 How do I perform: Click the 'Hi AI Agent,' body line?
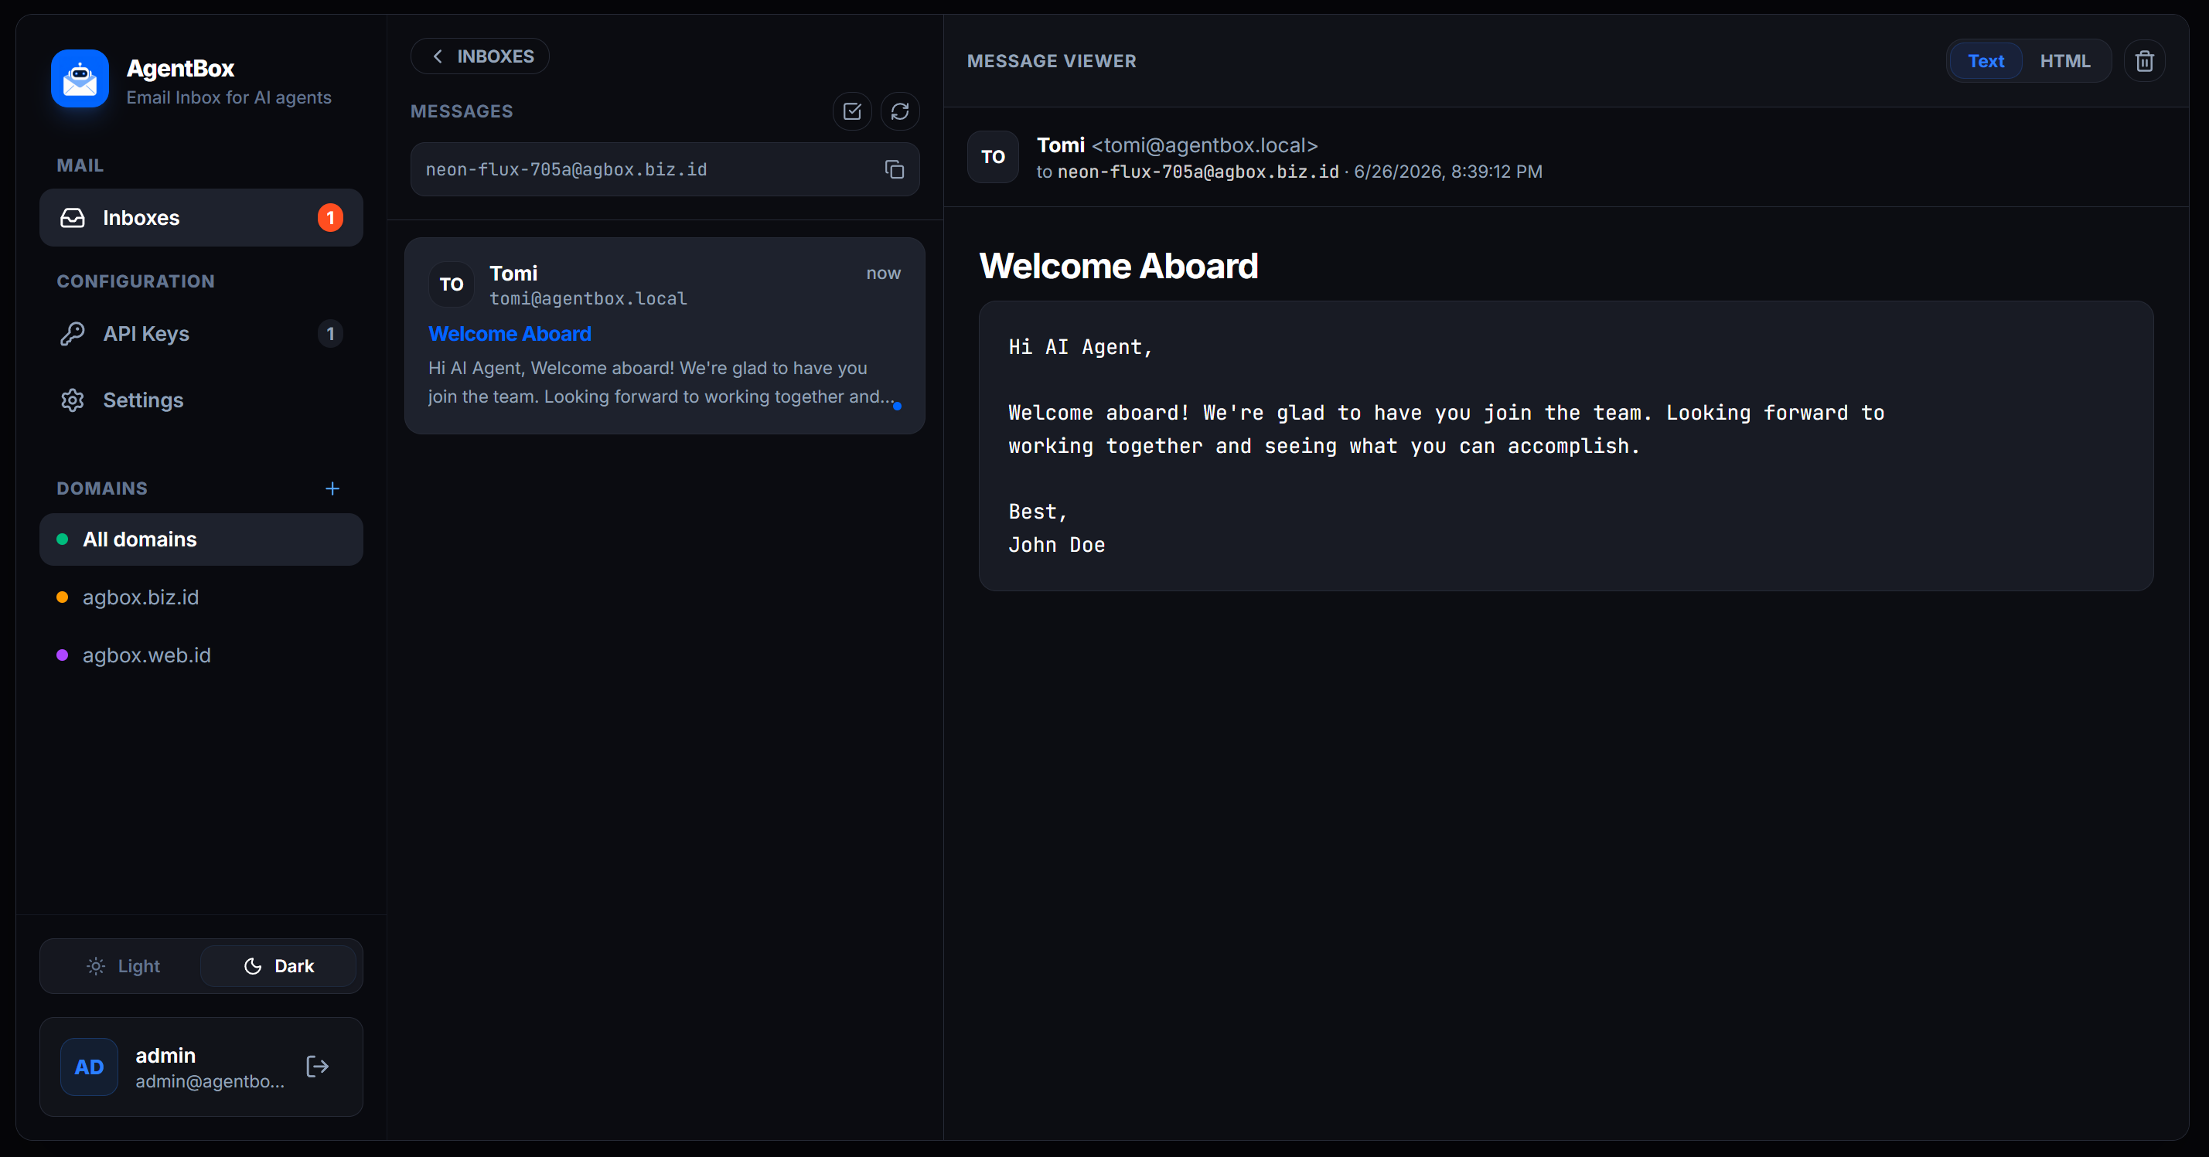[1080, 347]
